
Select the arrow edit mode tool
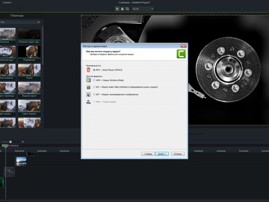117,9
